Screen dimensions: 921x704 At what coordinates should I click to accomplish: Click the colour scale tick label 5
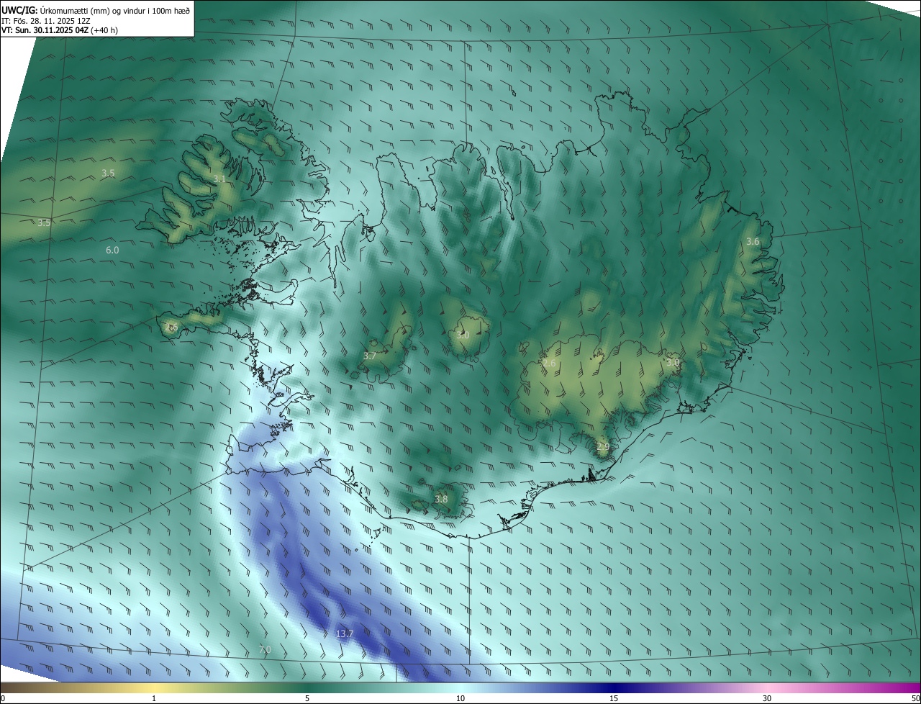[307, 699]
